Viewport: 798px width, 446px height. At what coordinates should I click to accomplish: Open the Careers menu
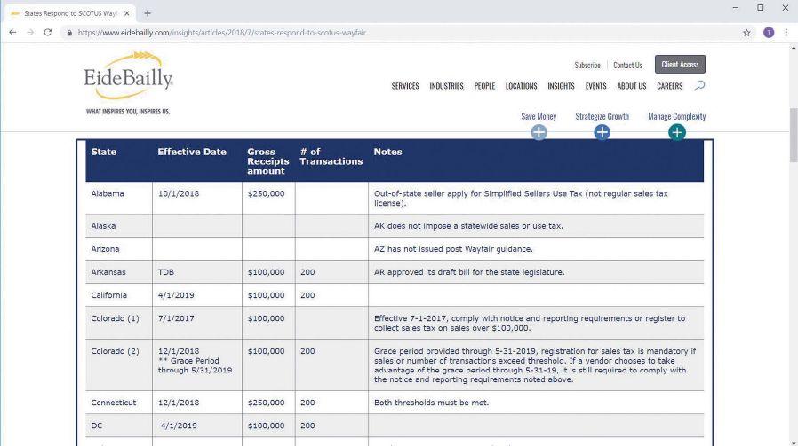670,86
